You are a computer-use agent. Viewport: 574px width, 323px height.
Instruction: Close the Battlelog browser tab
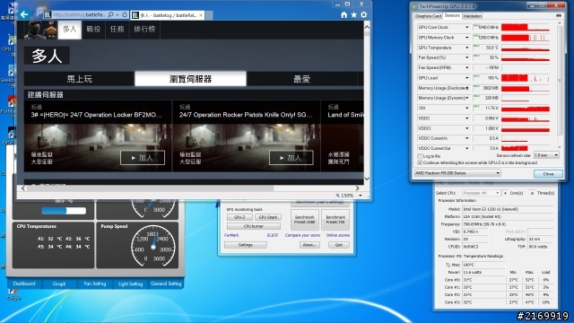[x=201, y=15]
